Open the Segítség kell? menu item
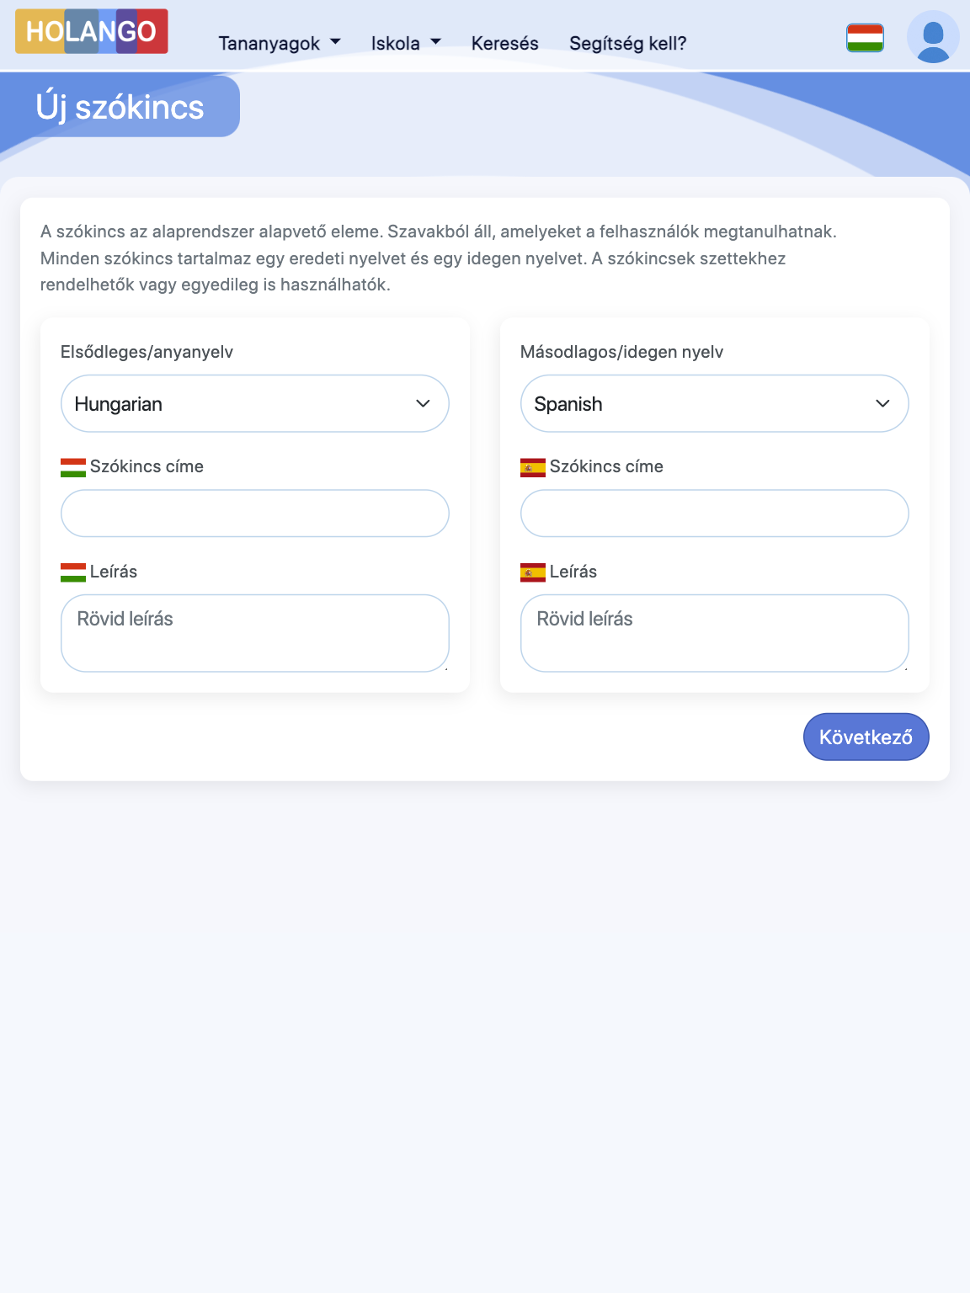Screen dimensions: 970x1293 click(627, 44)
